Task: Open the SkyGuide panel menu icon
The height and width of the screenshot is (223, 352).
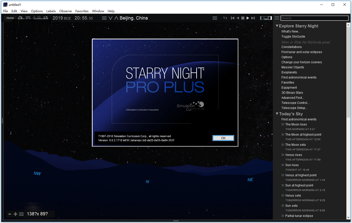Action: pyautogui.click(x=277, y=18)
